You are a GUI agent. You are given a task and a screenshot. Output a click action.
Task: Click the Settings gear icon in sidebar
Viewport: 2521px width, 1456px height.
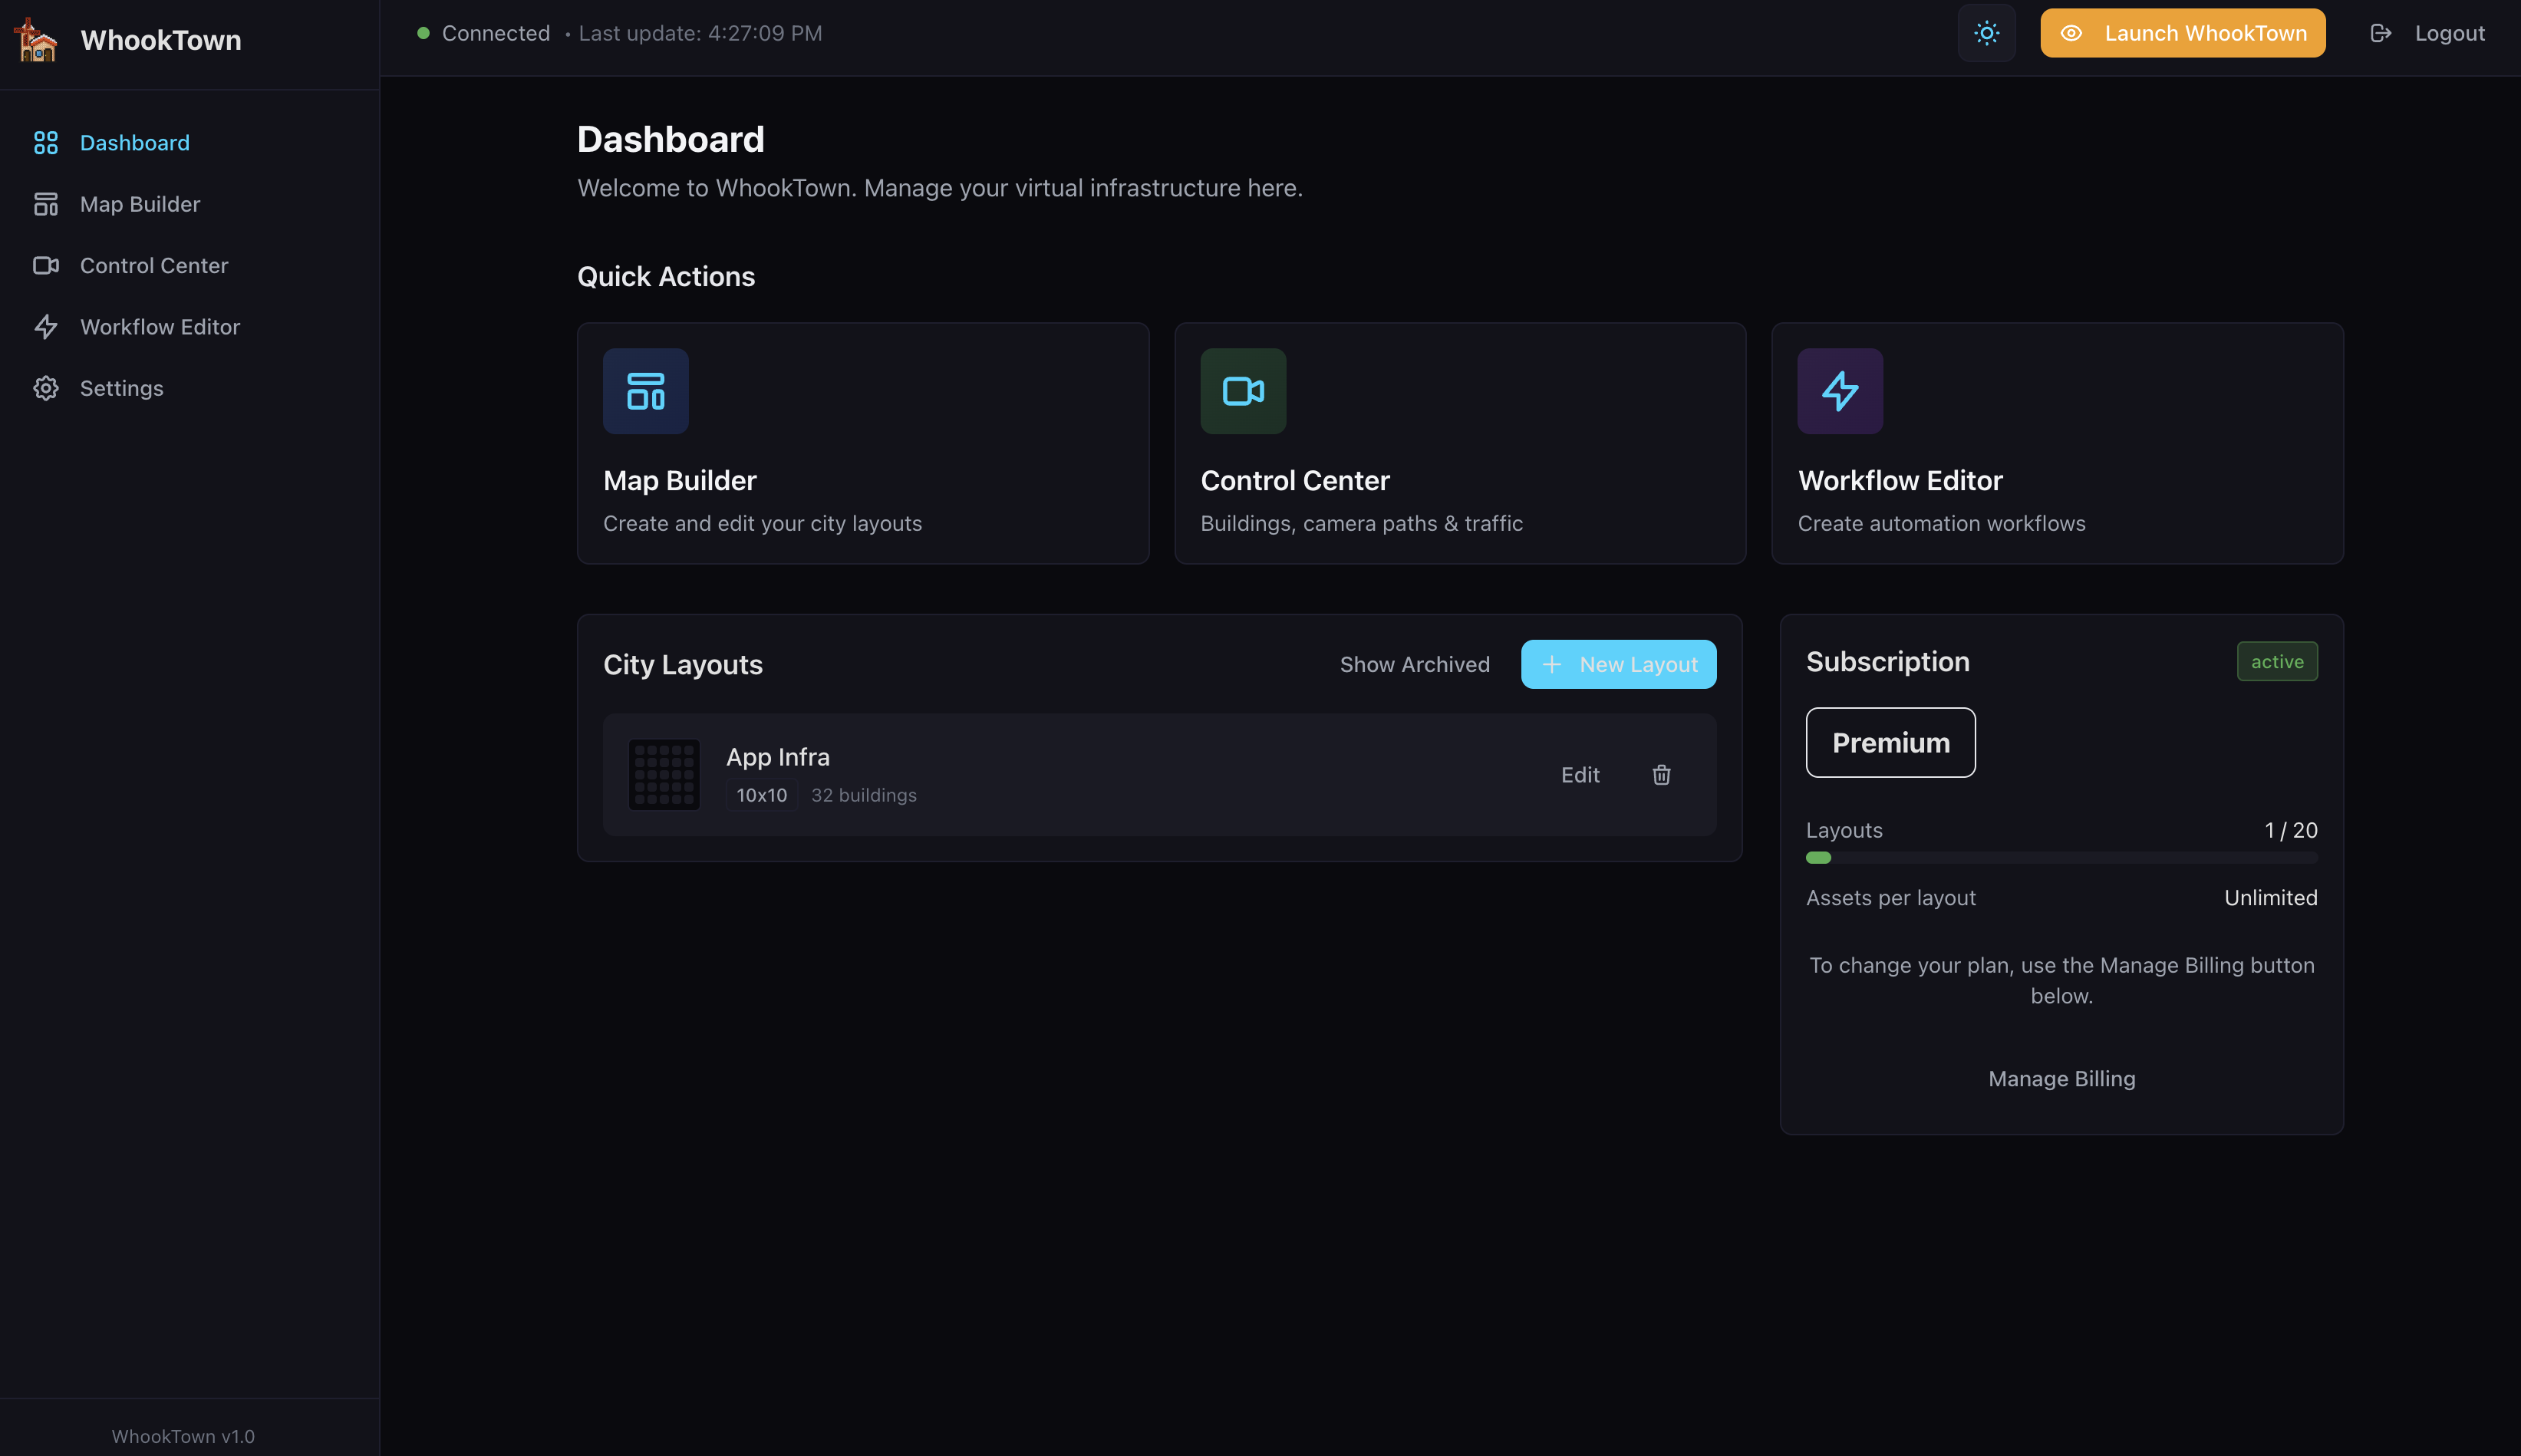pyautogui.click(x=46, y=388)
